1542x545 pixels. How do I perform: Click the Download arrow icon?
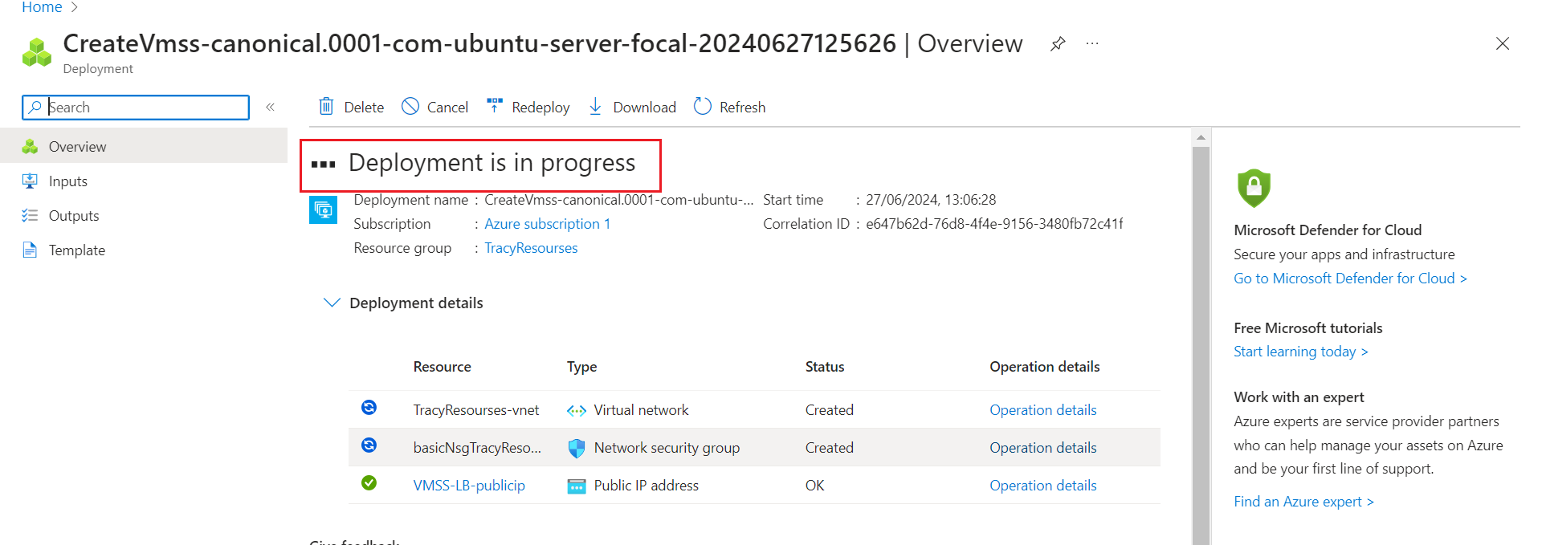pos(595,107)
